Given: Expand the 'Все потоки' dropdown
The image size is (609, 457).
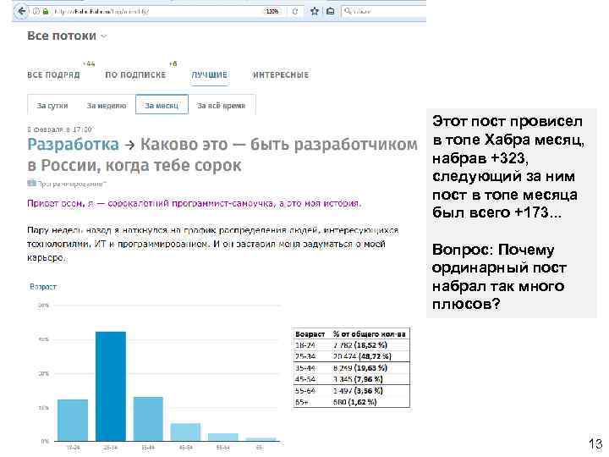Looking at the screenshot, I should 67,36.
